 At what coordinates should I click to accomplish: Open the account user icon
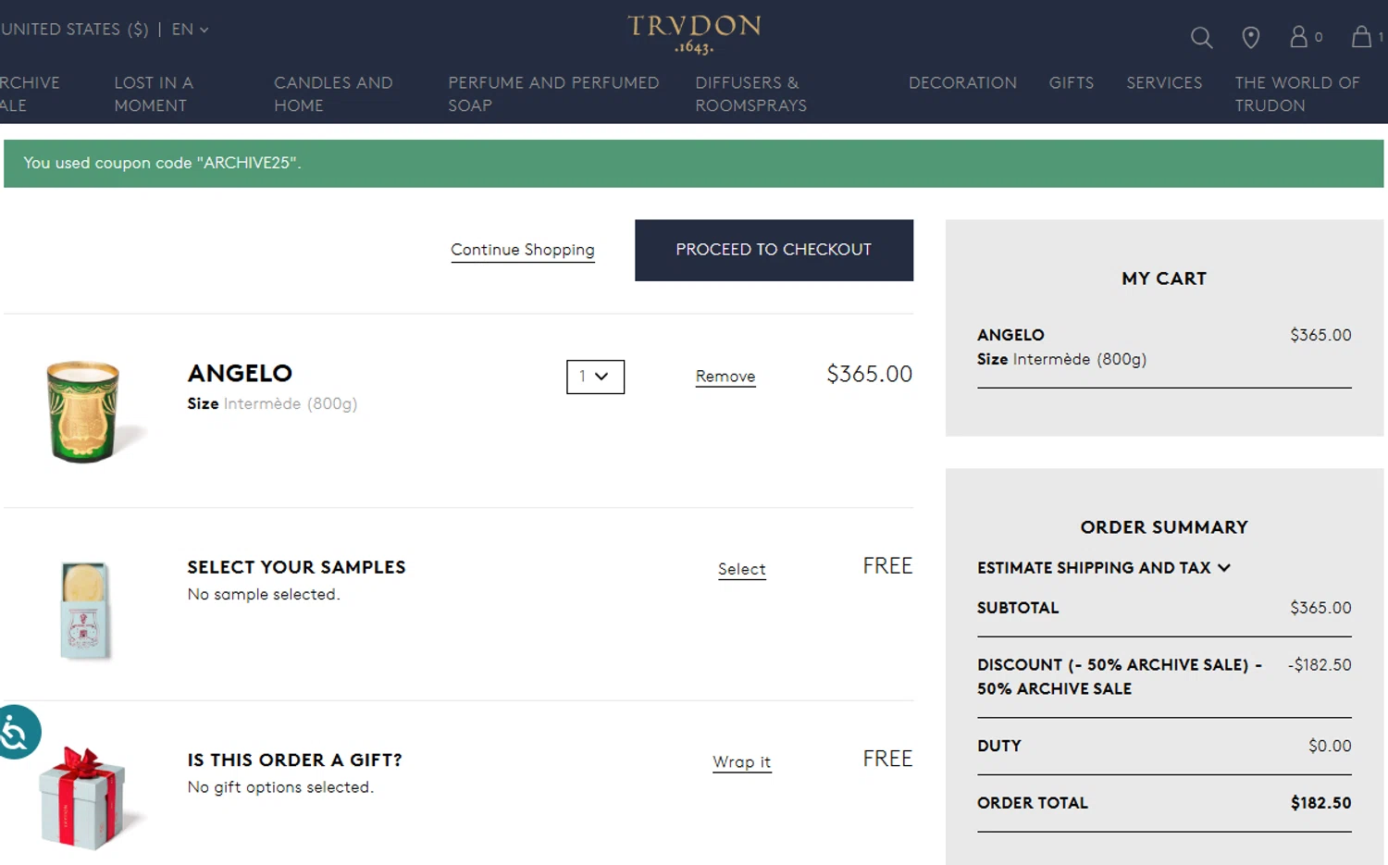coord(1299,36)
